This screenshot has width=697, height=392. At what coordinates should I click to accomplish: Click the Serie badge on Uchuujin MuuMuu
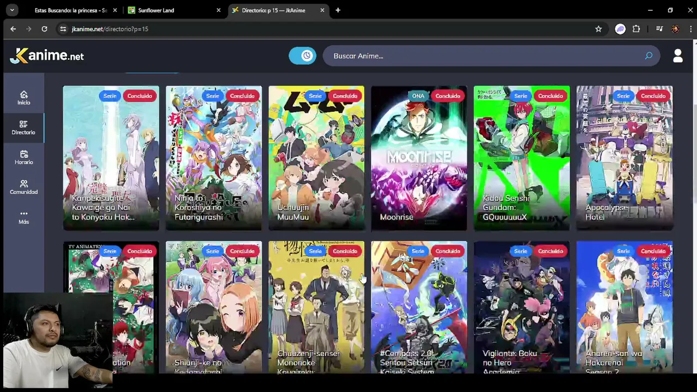click(x=315, y=96)
